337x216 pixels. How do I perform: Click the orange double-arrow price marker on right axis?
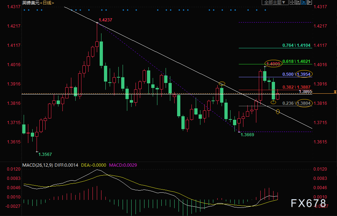[x=335, y=92]
